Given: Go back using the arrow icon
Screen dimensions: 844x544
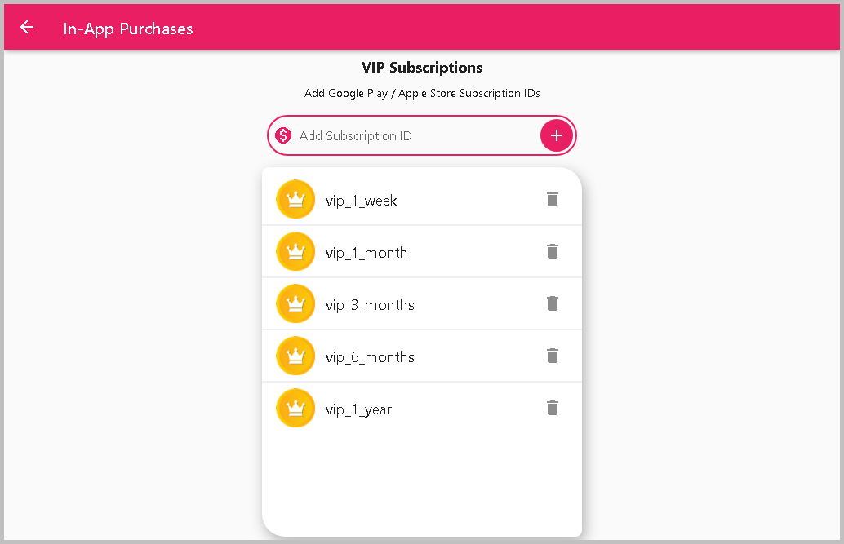Looking at the screenshot, I should (x=27, y=28).
